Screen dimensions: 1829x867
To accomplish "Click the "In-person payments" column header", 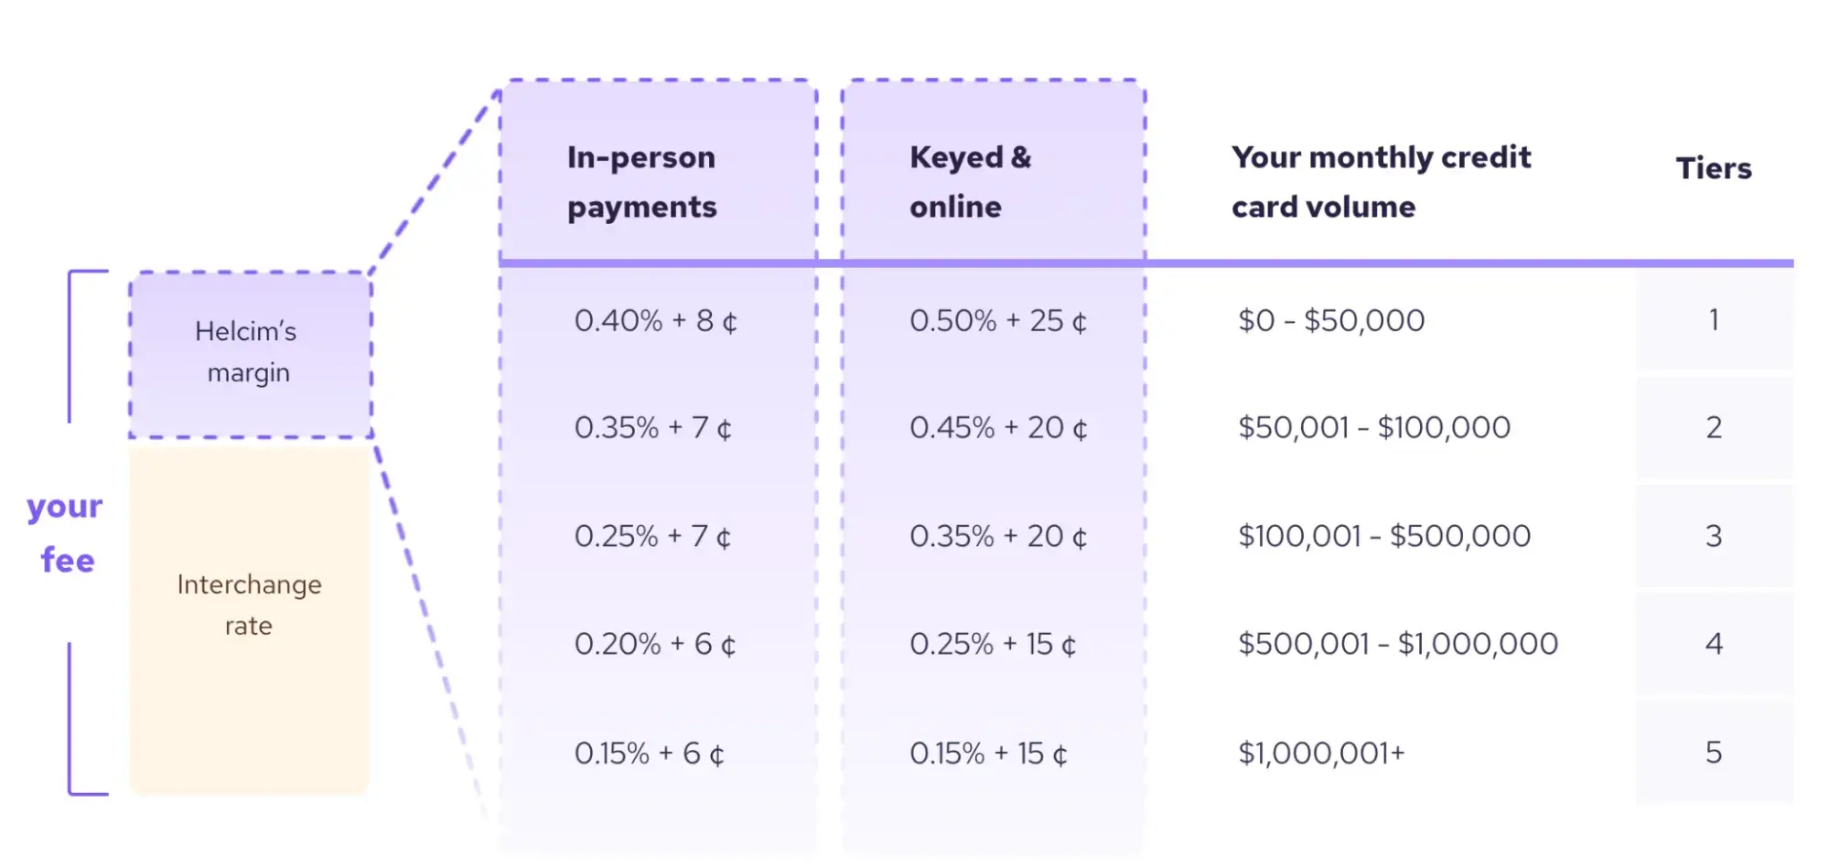I will point(641,181).
